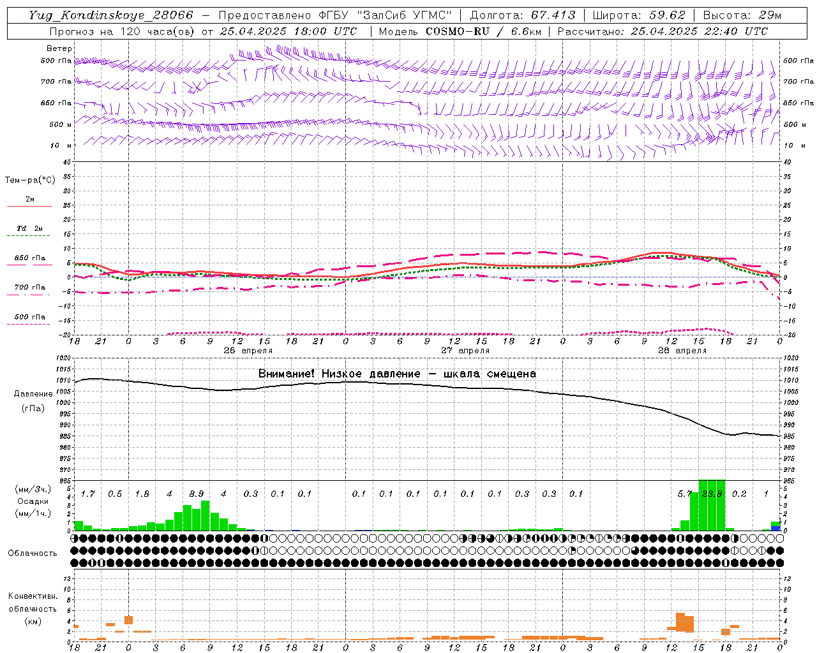Select the '26 апреля' date label
This screenshot has width=817, height=653.
[x=248, y=351]
